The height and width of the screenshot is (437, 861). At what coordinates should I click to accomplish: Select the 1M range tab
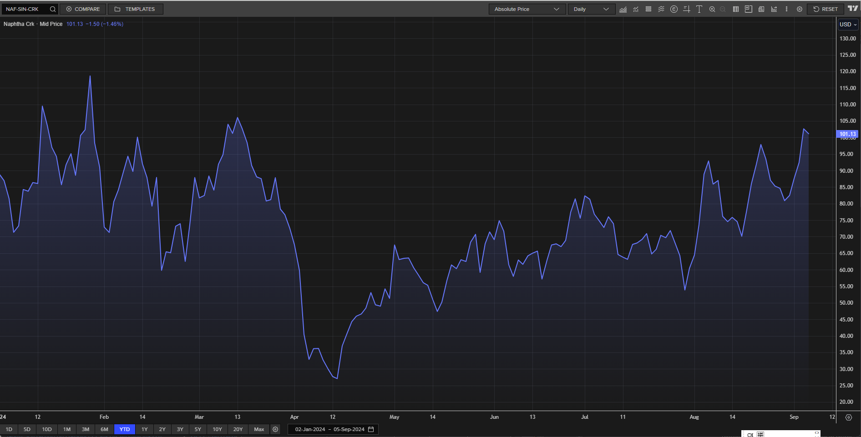(67, 429)
